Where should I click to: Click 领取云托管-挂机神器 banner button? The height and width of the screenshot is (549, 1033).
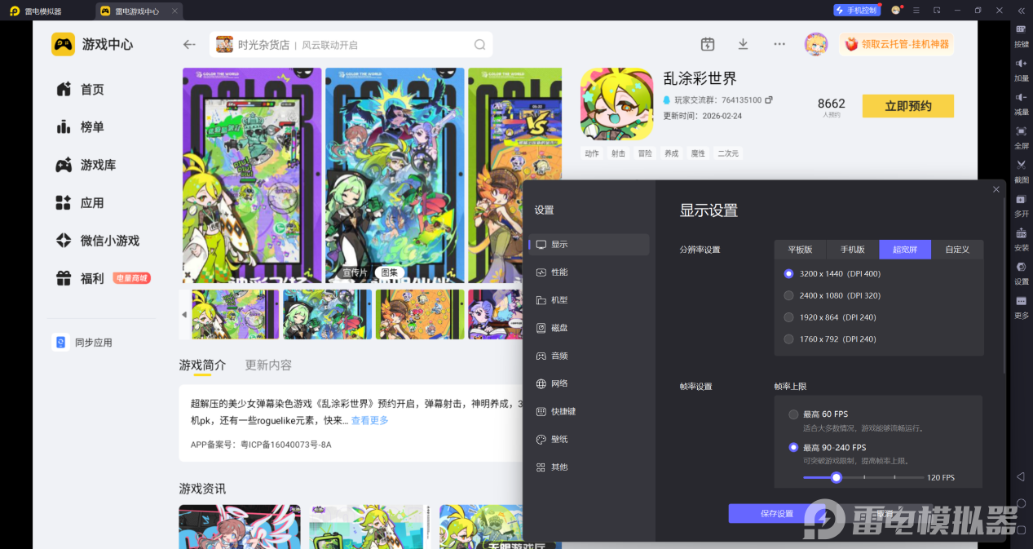pyautogui.click(x=897, y=44)
